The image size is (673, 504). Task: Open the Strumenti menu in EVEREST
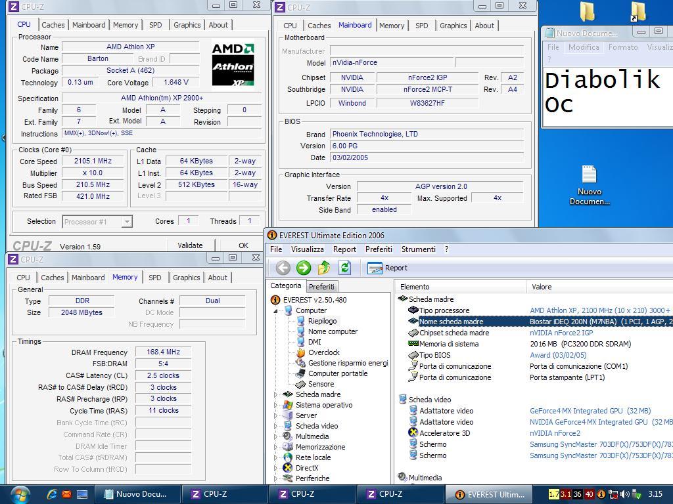418,249
